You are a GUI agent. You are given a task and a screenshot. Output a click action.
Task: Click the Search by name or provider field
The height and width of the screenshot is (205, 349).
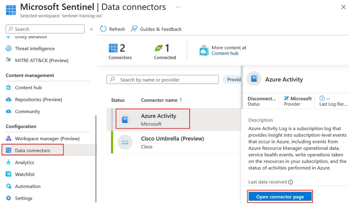click(x=163, y=79)
